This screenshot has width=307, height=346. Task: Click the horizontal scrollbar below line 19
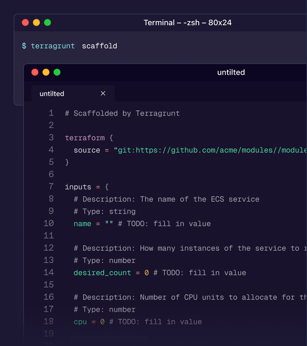click(x=109, y=339)
